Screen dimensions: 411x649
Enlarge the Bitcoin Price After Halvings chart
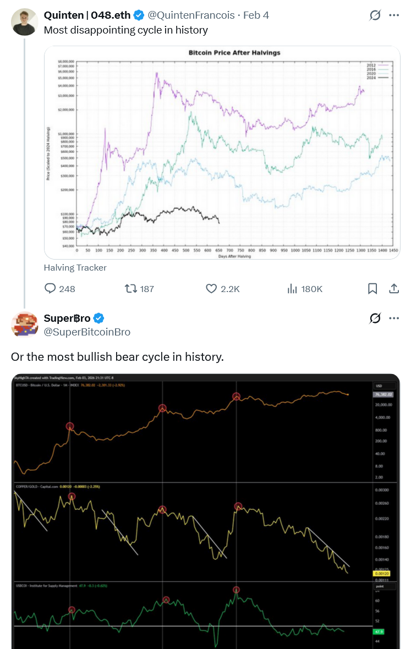[222, 151]
